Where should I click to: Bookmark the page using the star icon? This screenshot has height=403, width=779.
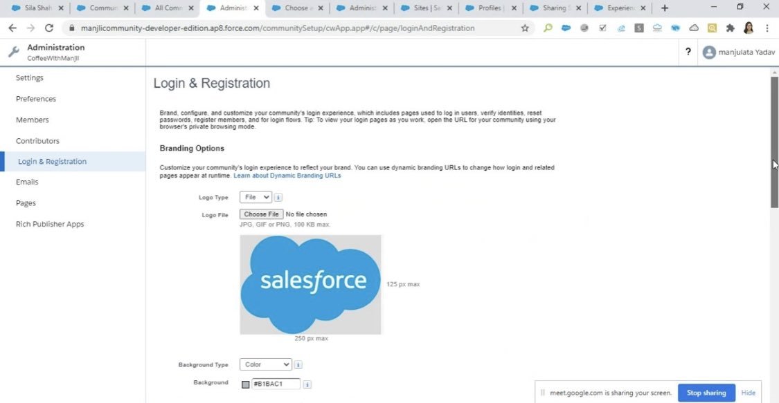coord(524,28)
